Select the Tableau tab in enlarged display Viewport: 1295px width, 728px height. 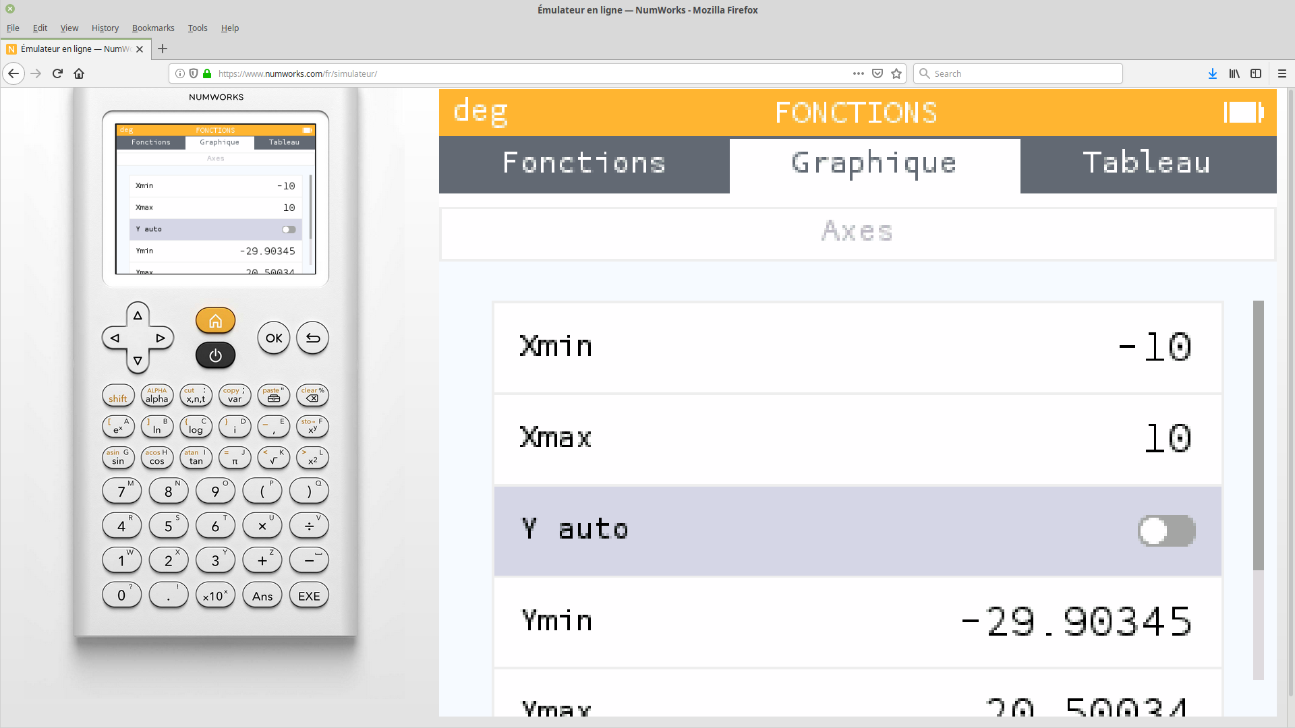click(1148, 164)
